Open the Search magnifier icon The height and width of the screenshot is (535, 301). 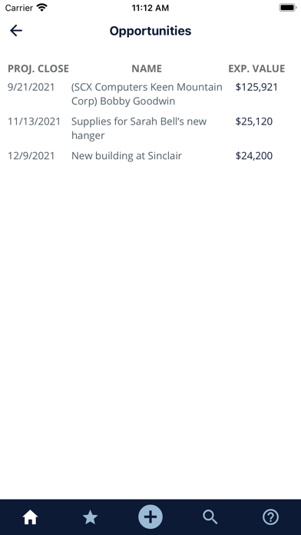210,517
